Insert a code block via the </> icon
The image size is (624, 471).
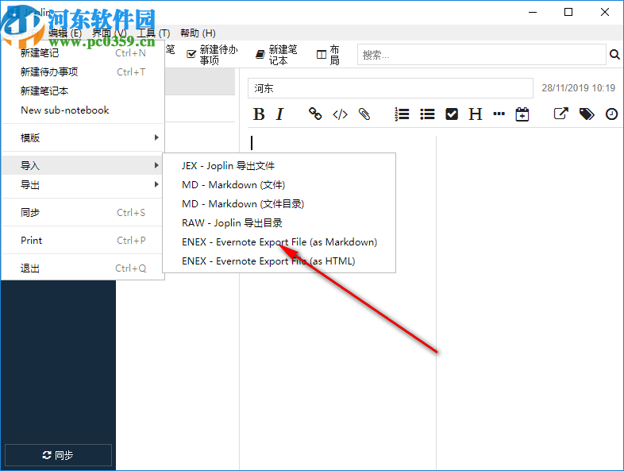(340, 114)
